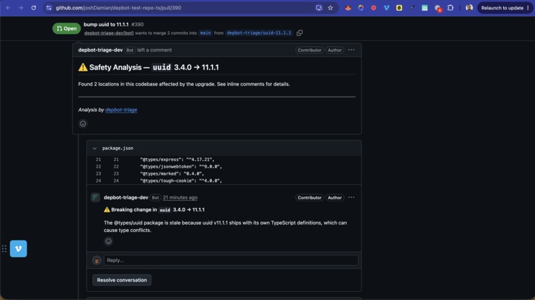Open site information icon in the address bar

click(x=49, y=8)
